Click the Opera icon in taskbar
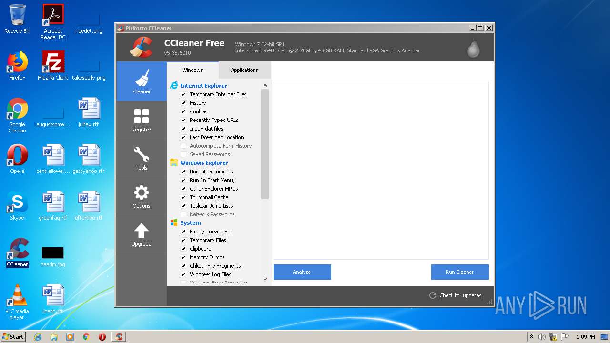Screen dimensions: 610x343 tap(102, 337)
